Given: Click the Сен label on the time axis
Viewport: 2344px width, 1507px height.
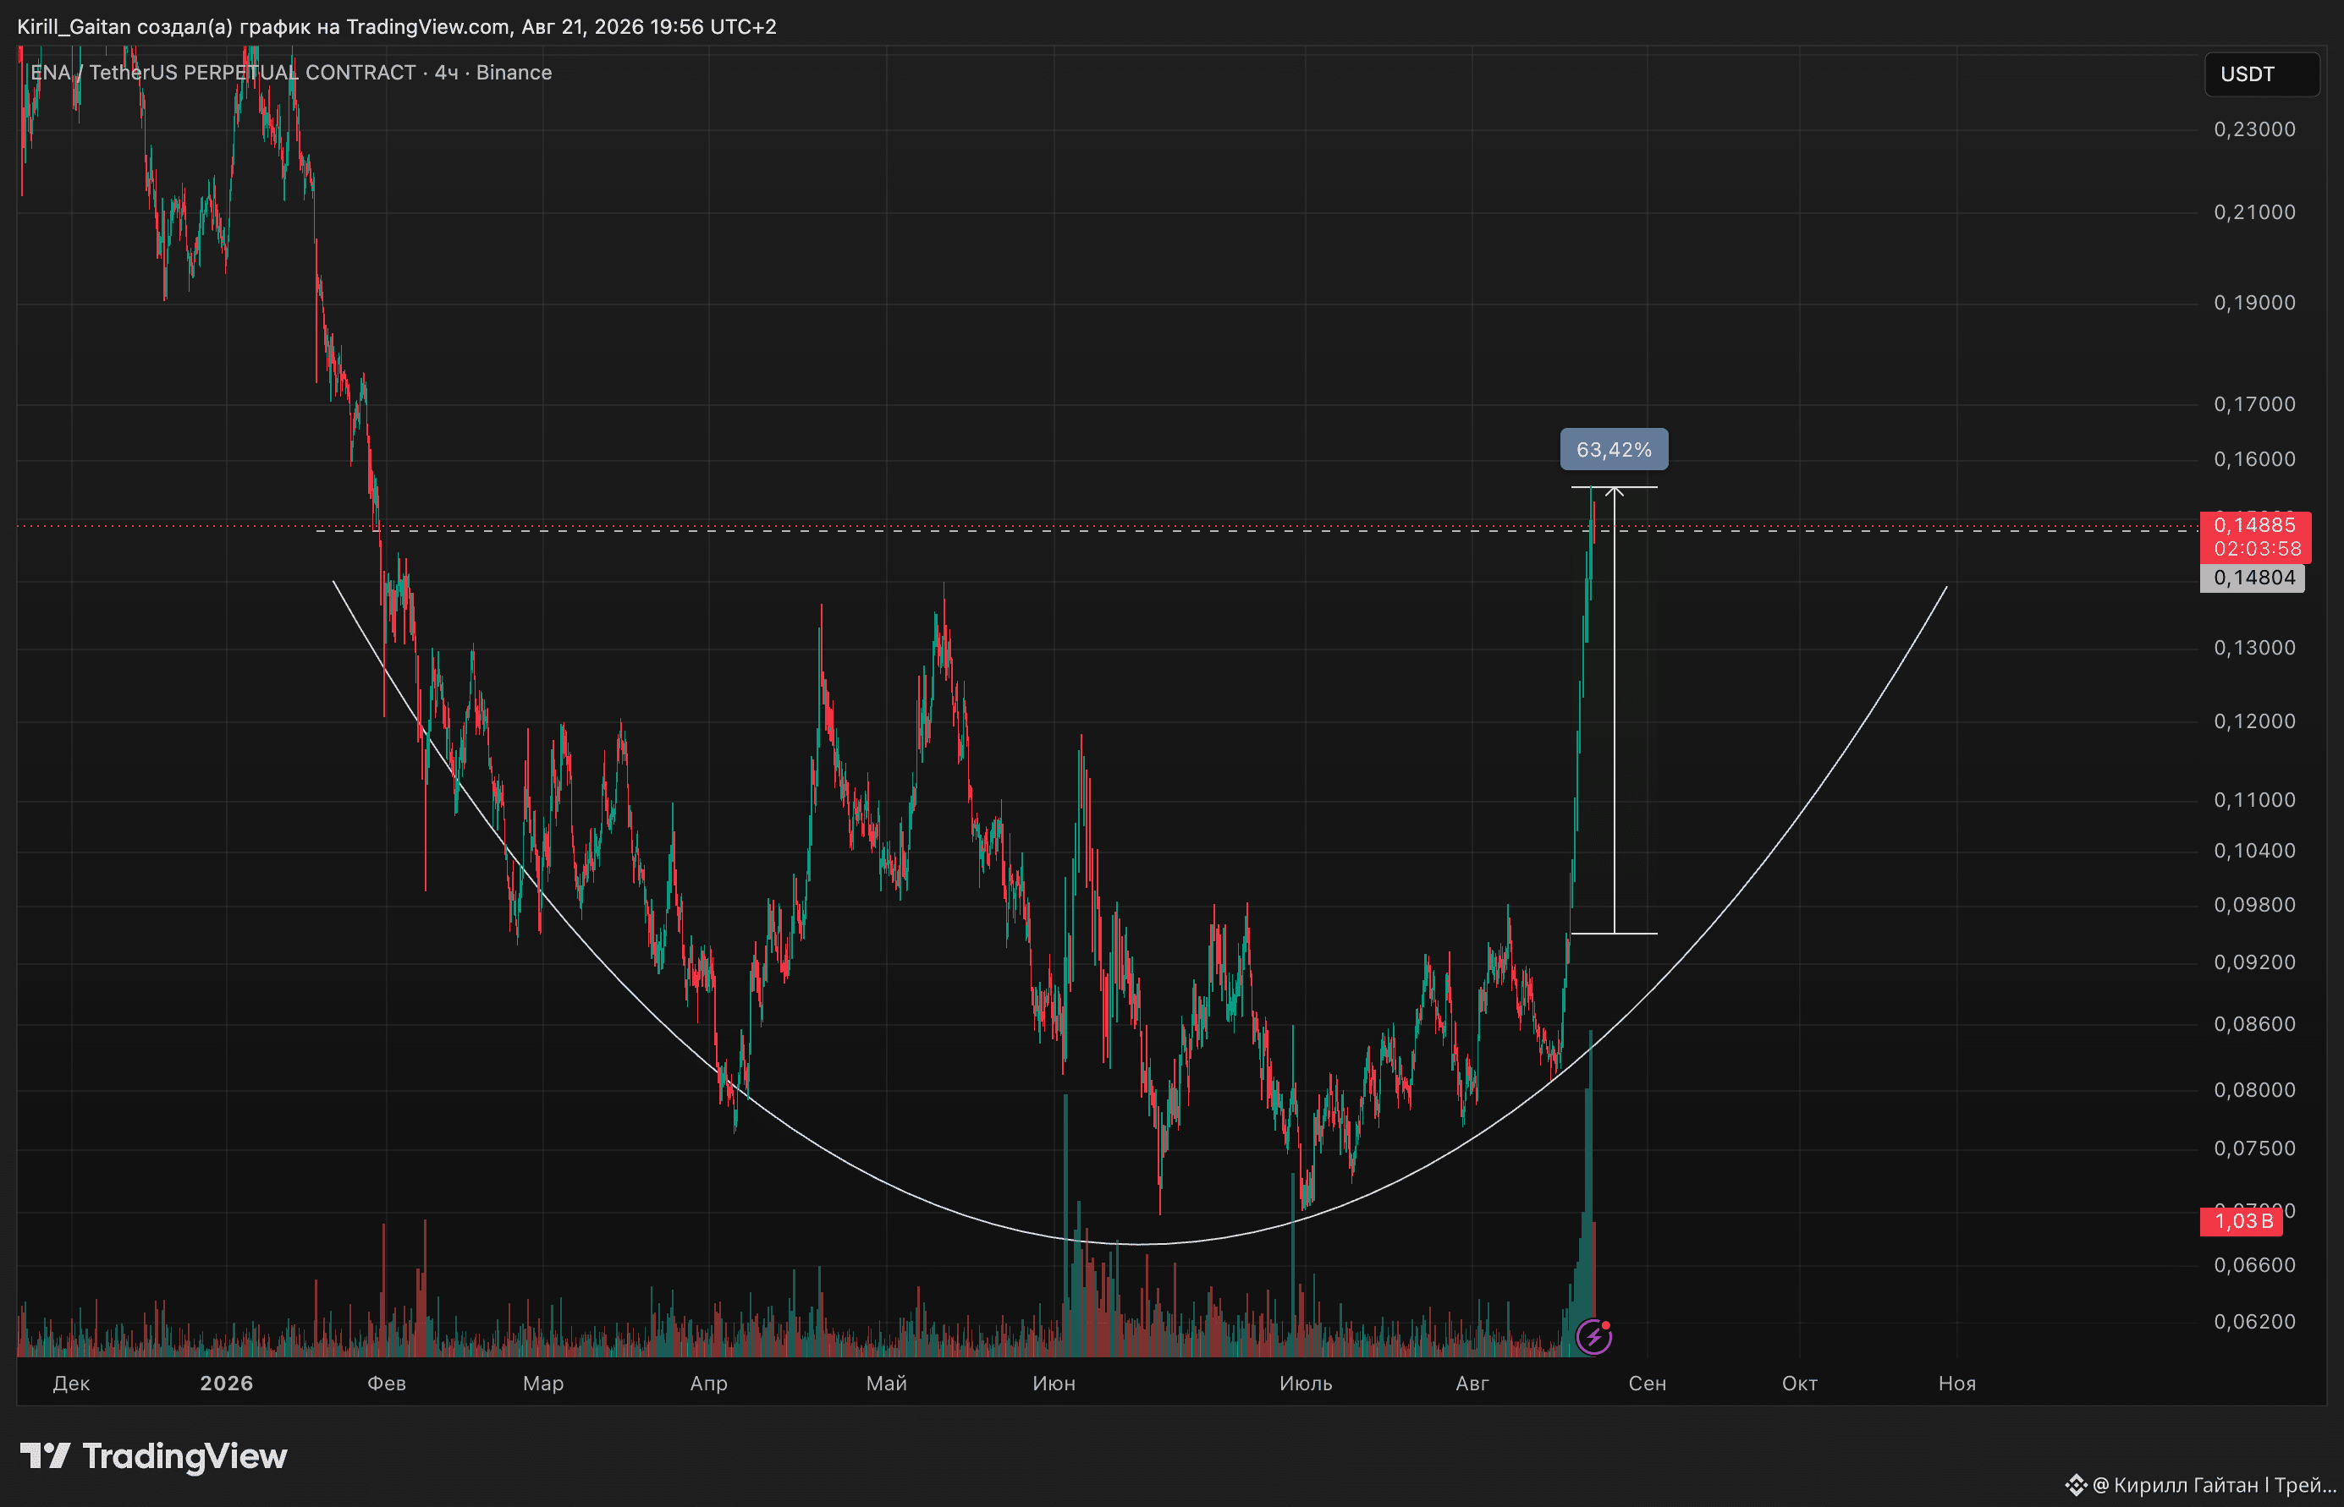Looking at the screenshot, I should (x=1648, y=1383).
